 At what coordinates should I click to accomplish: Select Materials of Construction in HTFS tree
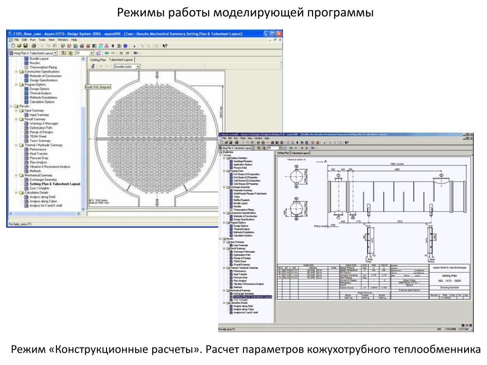click(45, 76)
